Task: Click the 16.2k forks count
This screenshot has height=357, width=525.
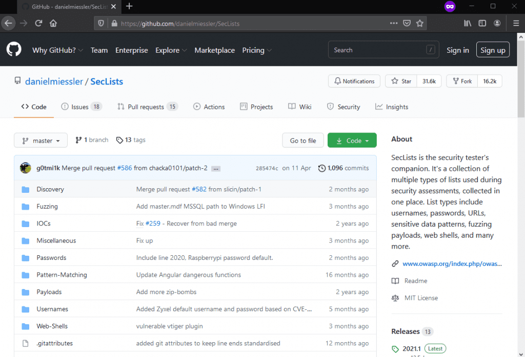Action: point(490,81)
